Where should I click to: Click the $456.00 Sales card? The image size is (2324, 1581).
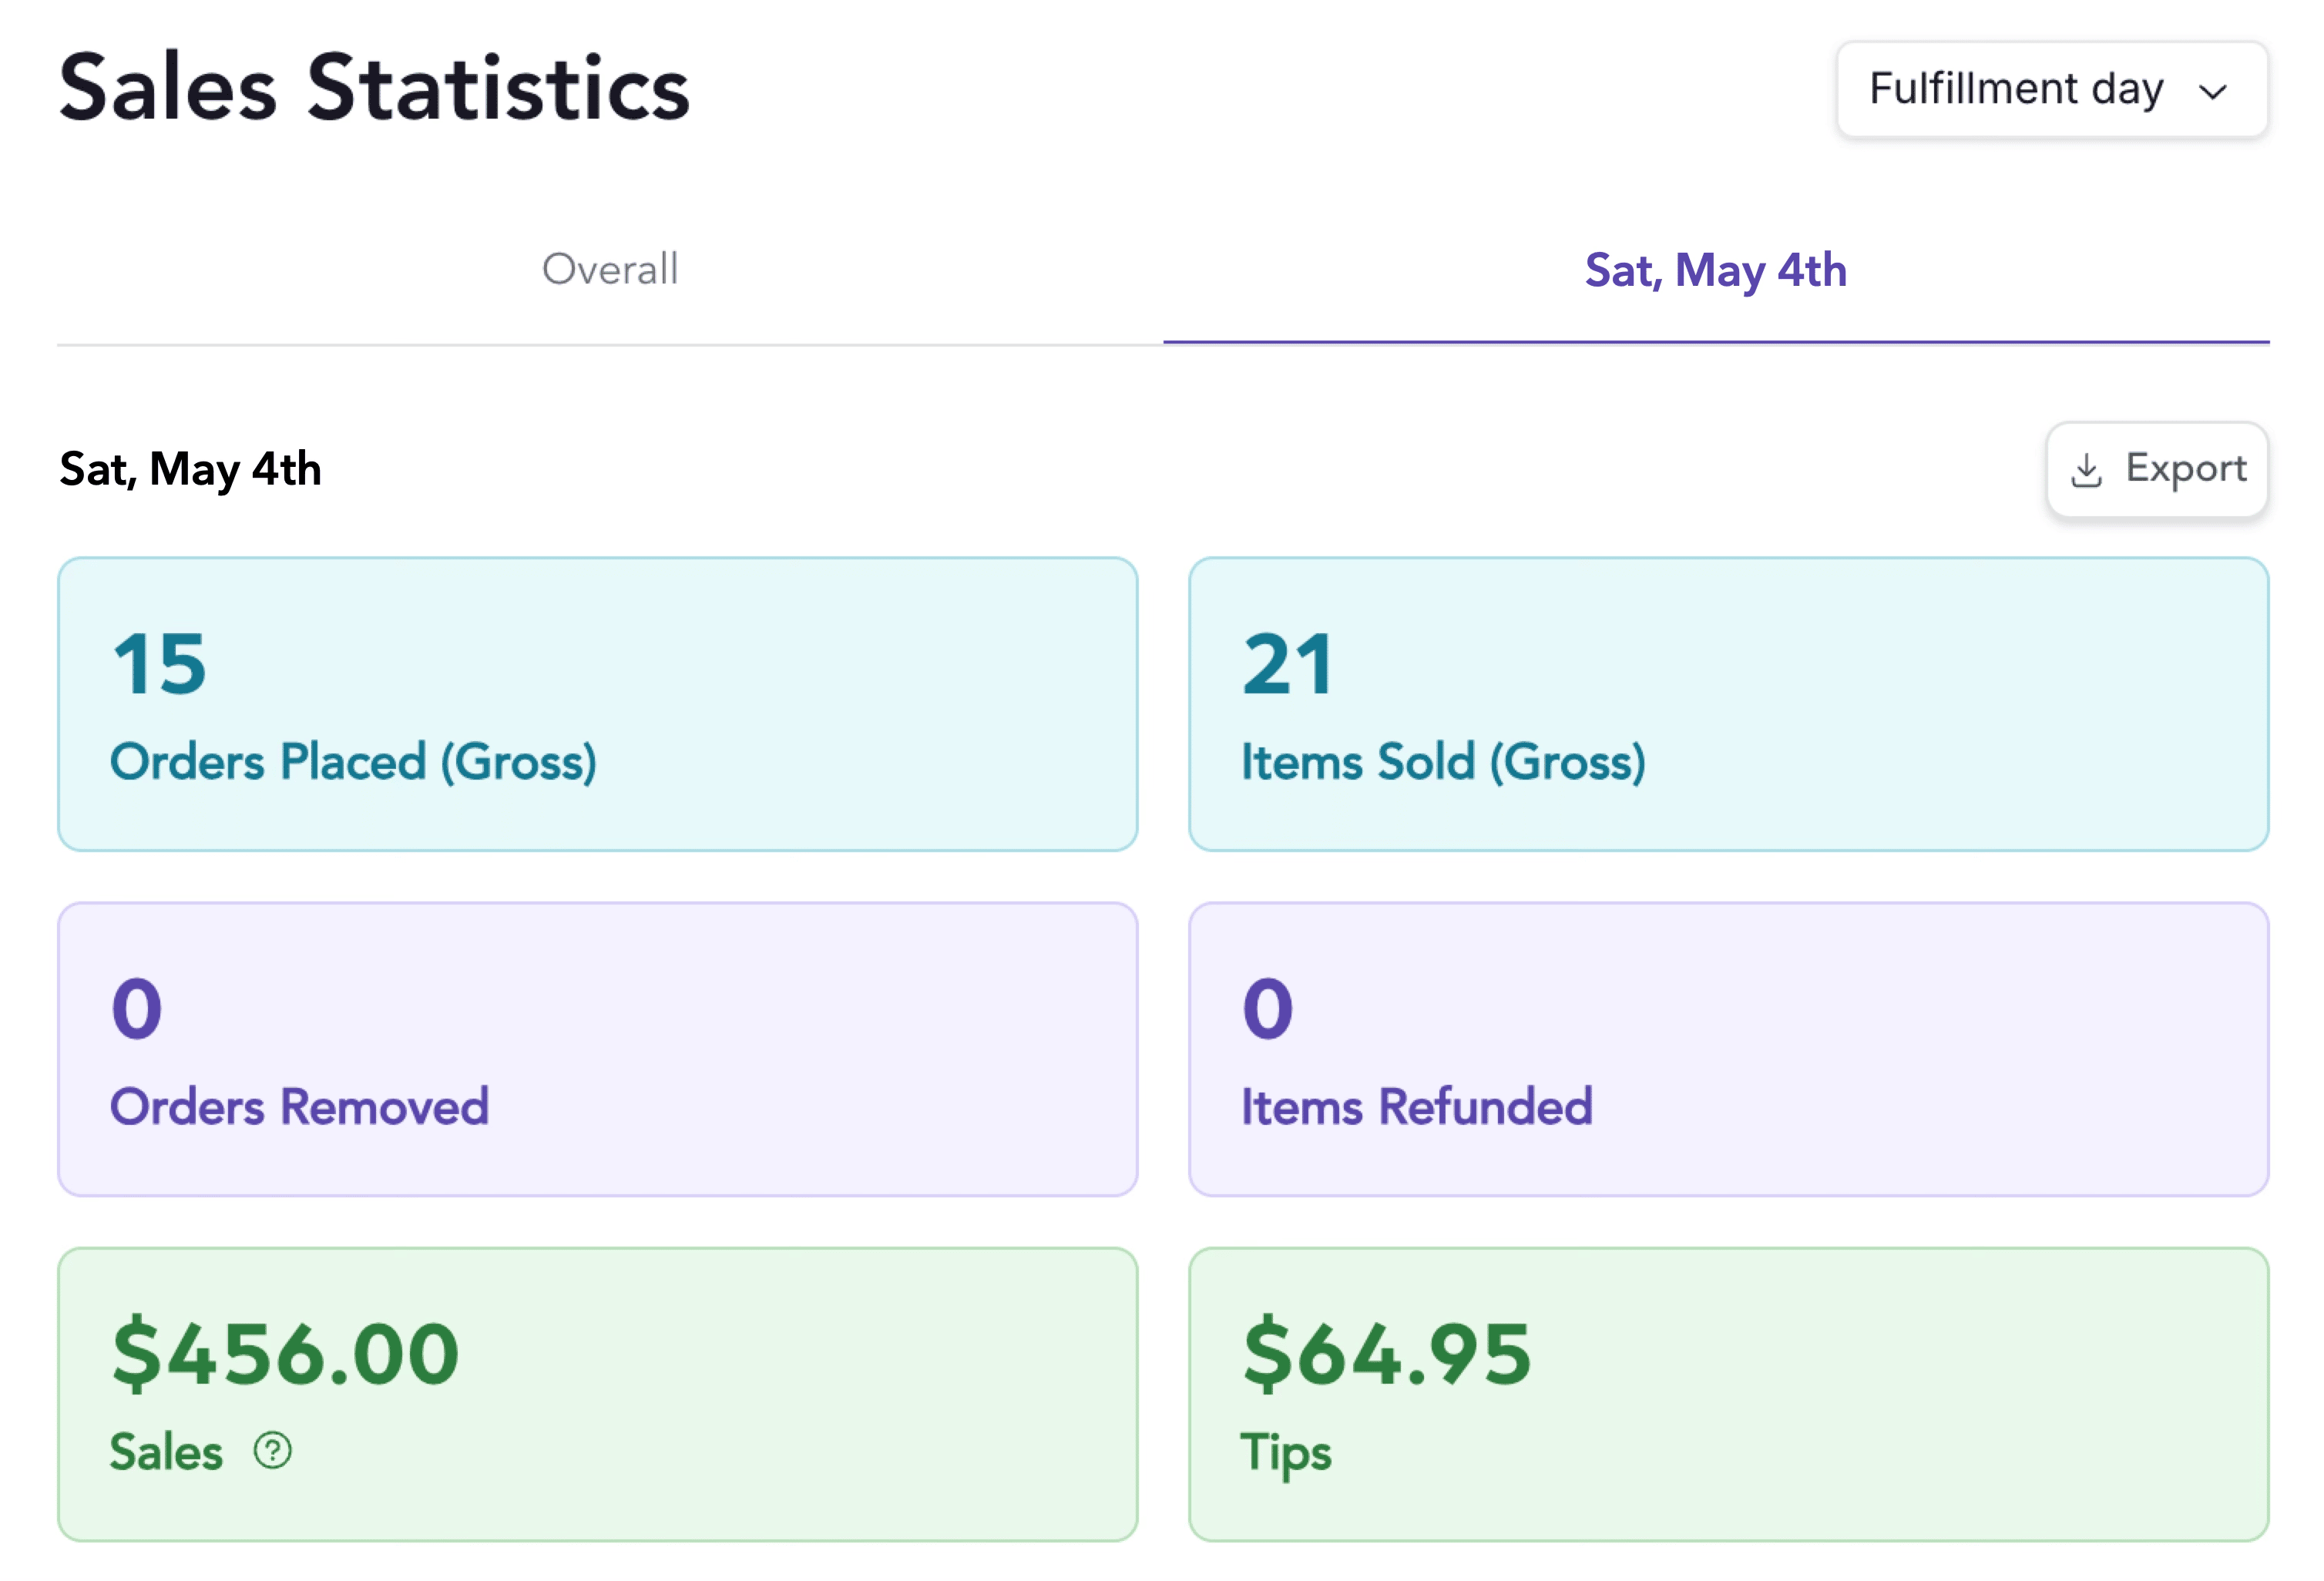597,1393
